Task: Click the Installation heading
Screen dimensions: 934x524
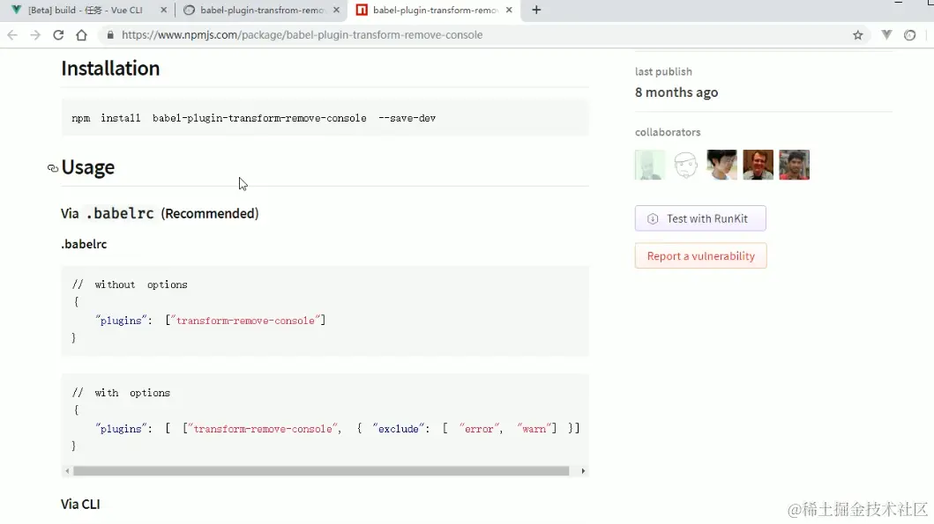Action: tap(110, 69)
